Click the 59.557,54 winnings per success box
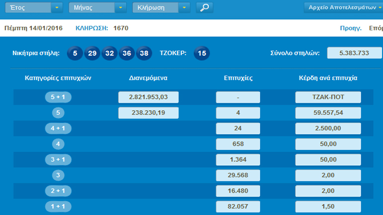383x215 pixels. 328,113
